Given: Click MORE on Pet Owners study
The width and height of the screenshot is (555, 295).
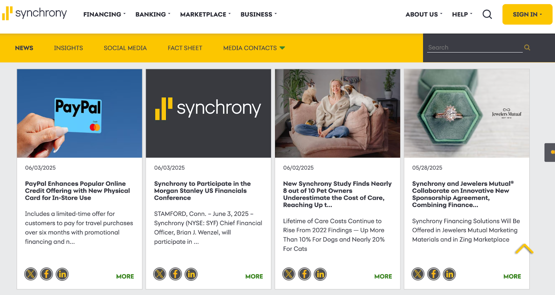Looking at the screenshot, I should click(383, 276).
